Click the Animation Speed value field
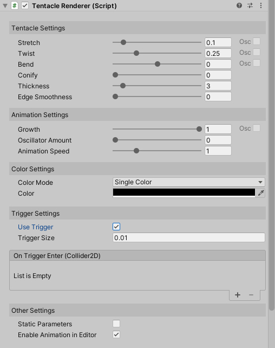 tap(218, 151)
